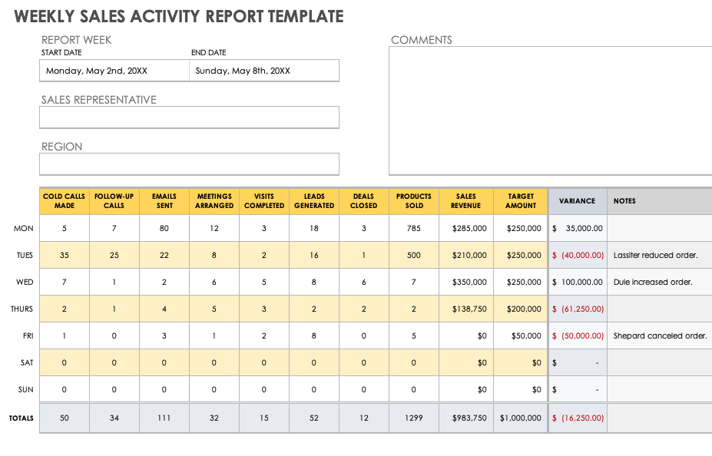Click the empty Region input box
This screenshot has height=456, width=712.
tap(189, 164)
